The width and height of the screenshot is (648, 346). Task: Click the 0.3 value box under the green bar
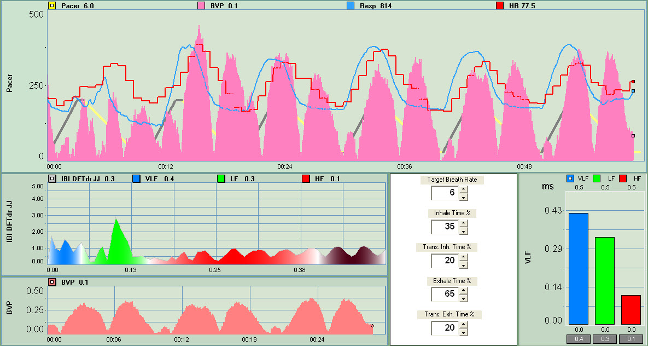click(x=605, y=339)
